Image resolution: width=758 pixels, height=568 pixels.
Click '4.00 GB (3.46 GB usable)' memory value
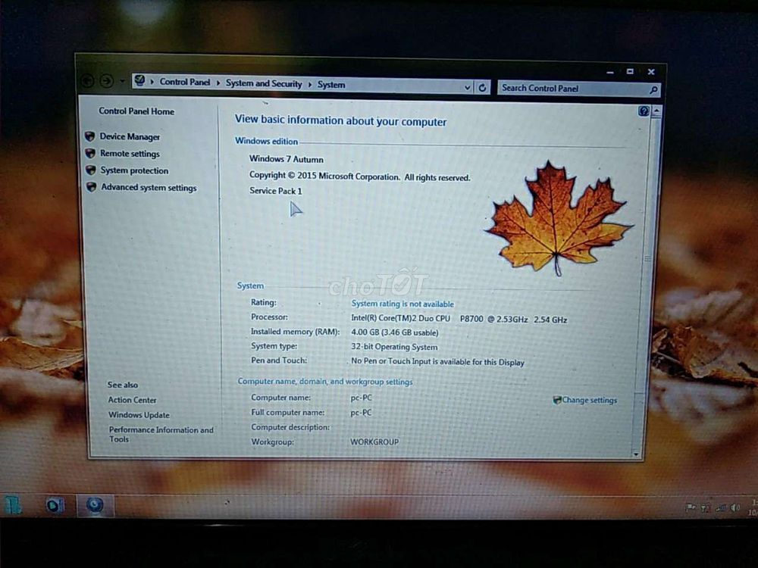(x=394, y=332)
